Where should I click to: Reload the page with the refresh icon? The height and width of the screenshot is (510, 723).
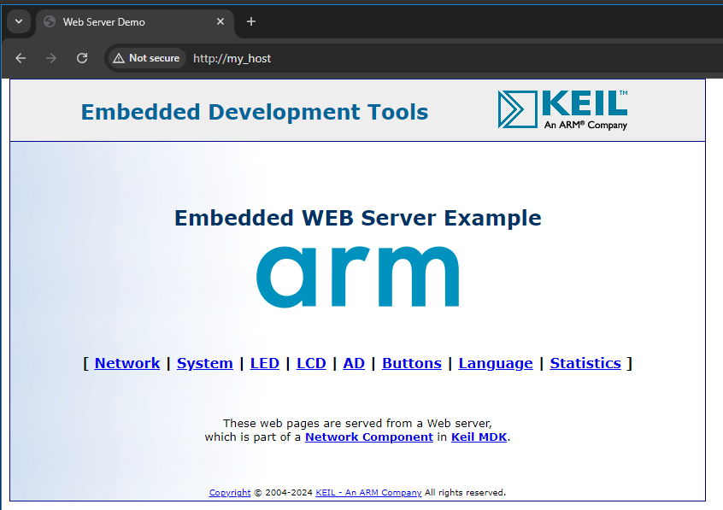pos(82,58)
